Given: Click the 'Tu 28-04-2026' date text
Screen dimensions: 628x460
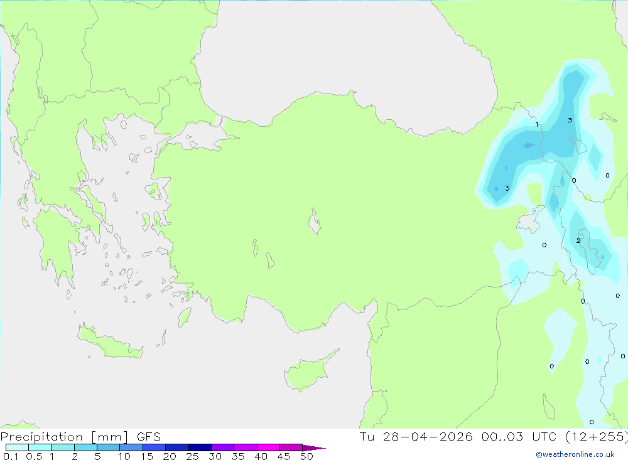Looking at the screenshot, I should [416, 436].
